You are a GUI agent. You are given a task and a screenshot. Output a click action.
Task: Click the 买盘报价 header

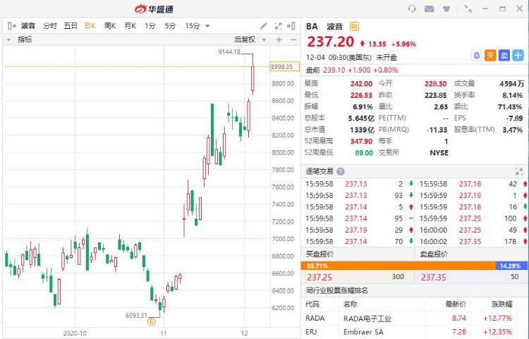click(320, 254)
